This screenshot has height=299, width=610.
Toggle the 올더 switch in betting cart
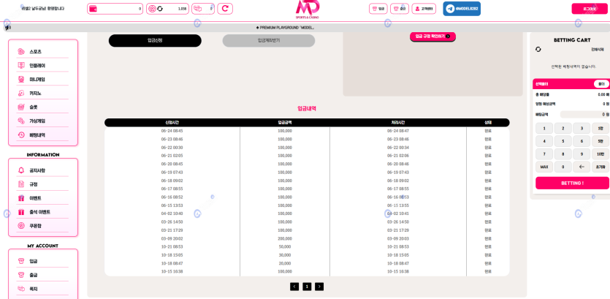click(x=601, y=84)
